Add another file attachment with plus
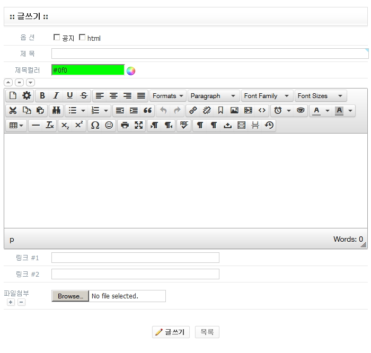 (x=11, y=302)
